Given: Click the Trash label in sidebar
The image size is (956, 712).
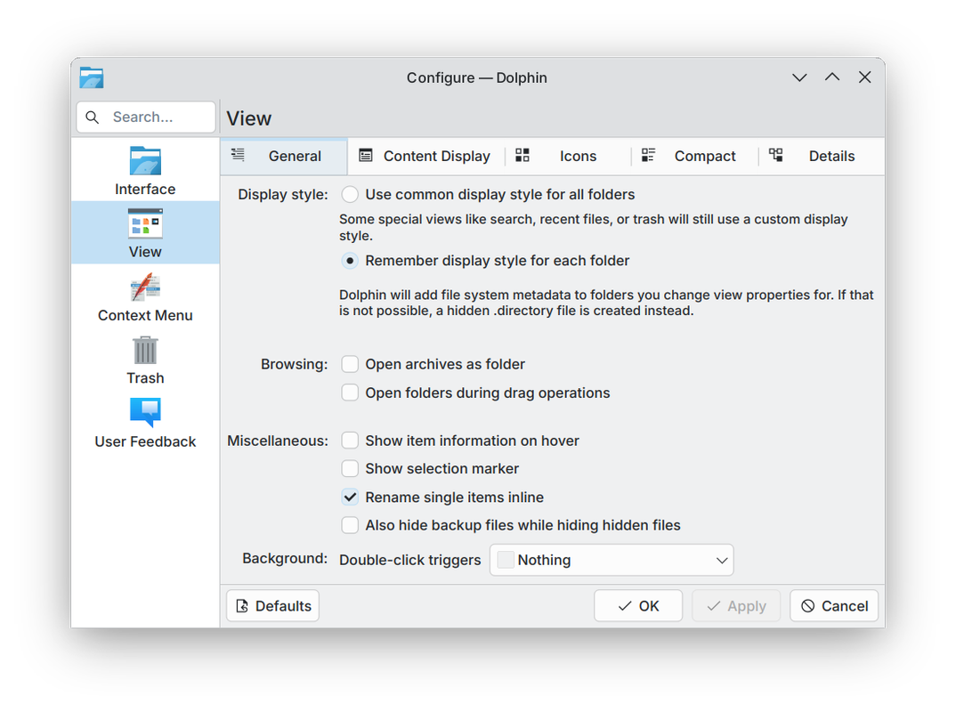Looking at the screenshot, I should pos(145,378).
